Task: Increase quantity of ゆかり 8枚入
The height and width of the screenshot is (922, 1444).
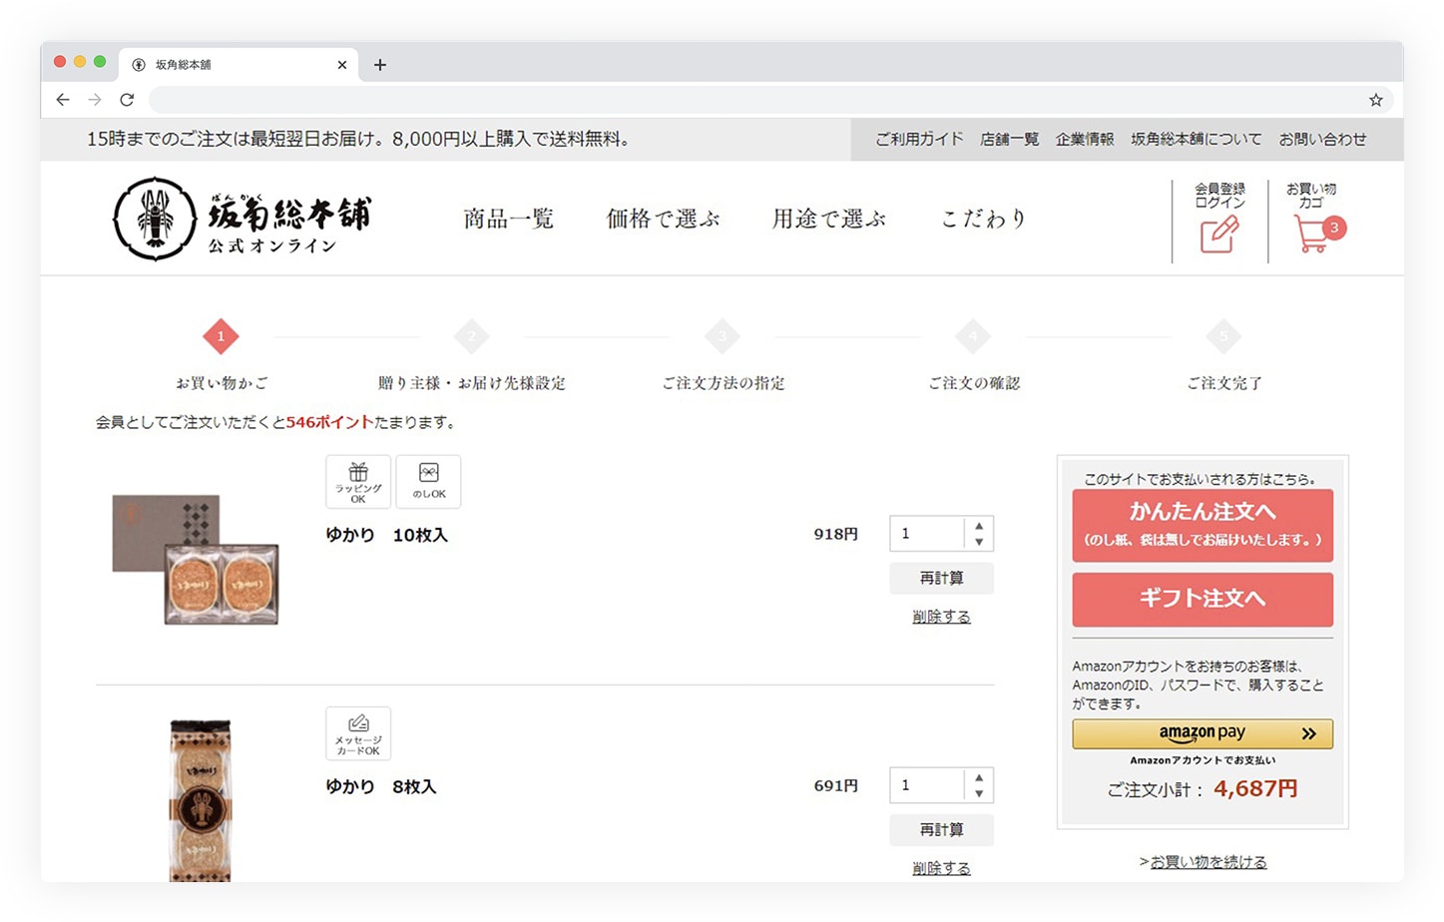Action: [979, 777]
